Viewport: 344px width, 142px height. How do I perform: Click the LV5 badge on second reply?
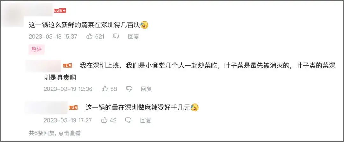coord(73,108)
